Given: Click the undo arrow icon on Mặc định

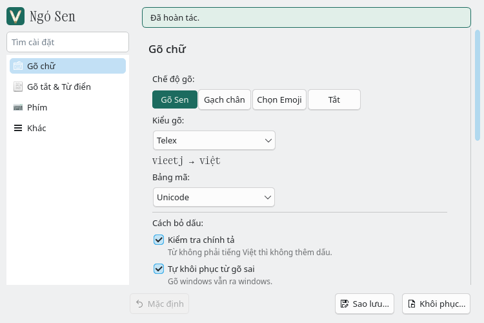Looking at the screenshot, I should [x=139, y=304].
